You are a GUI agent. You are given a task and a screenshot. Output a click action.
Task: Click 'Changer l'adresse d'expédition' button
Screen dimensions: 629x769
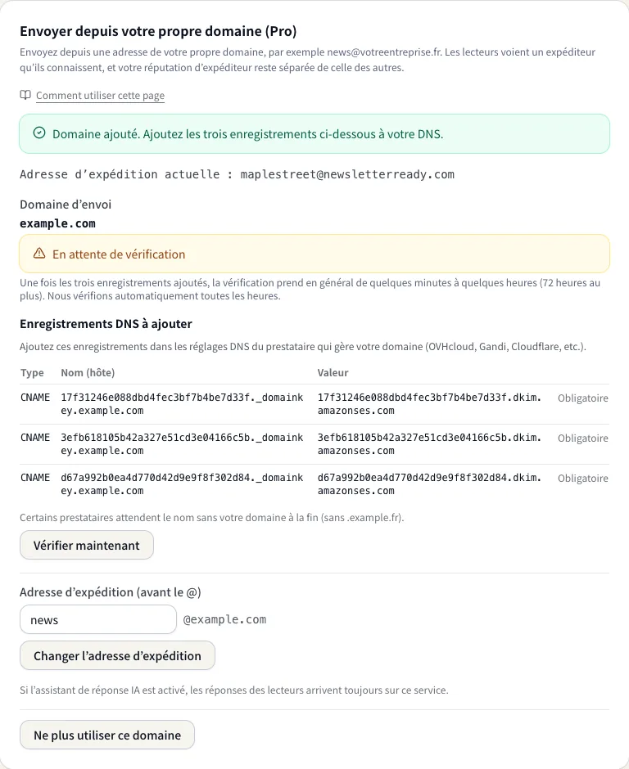click(x=117, y=655)
